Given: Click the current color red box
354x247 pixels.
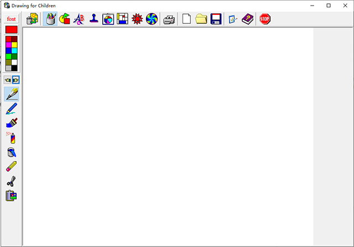Looking at the screenshot, I should (x=11, y=29).
